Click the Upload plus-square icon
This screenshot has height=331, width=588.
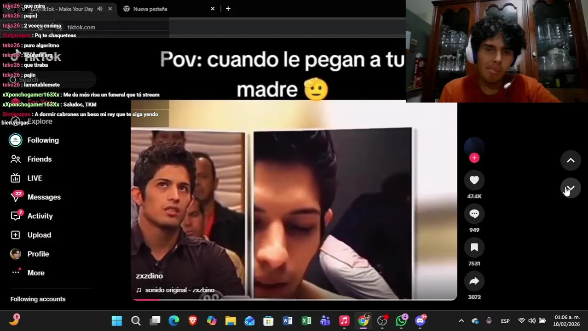(16, 235)
